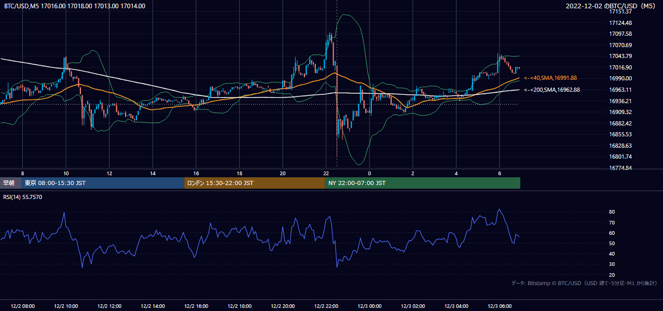Click the bottom date label 12/3 02:00
This screenshot has height=311, width=663.
pos(413,306)
